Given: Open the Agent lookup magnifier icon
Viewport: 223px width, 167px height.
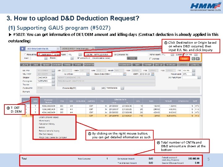Looking at the screenshot, I should tap(80, 54).
